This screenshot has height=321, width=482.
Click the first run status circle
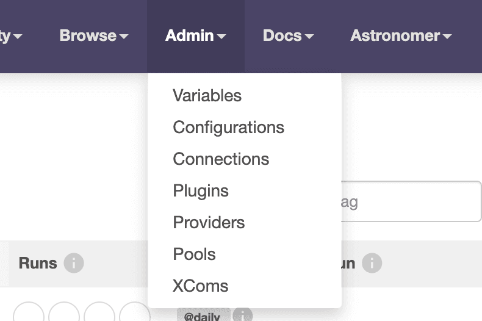coord(29,314)
